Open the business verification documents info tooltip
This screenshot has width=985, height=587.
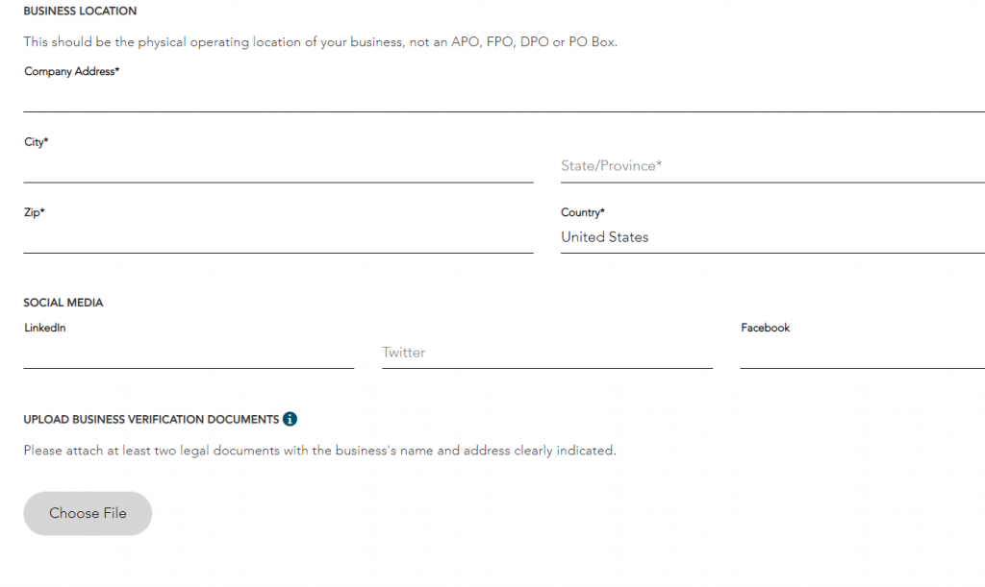291,419
